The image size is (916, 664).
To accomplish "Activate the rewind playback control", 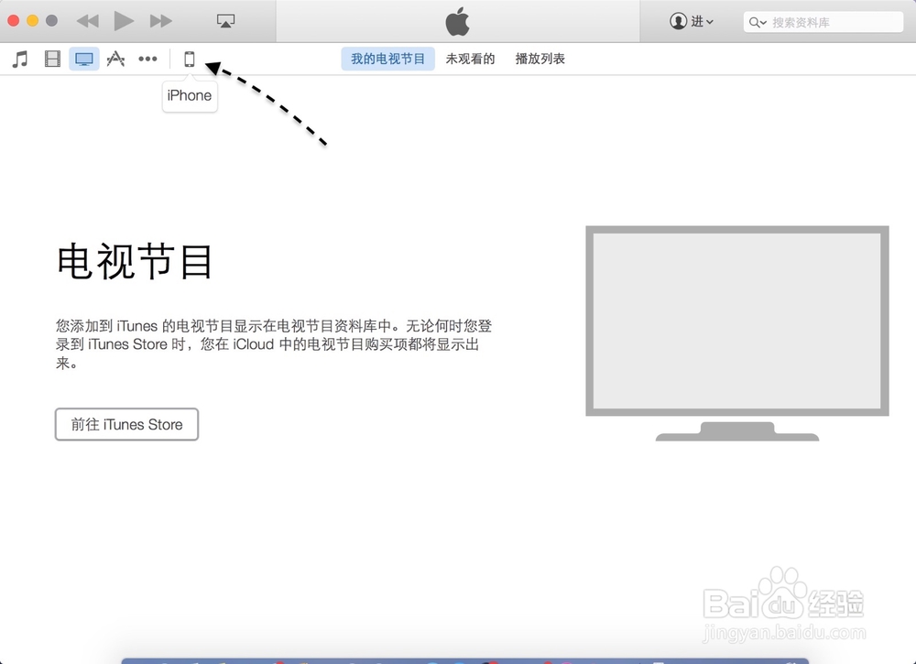I will 86,21.
